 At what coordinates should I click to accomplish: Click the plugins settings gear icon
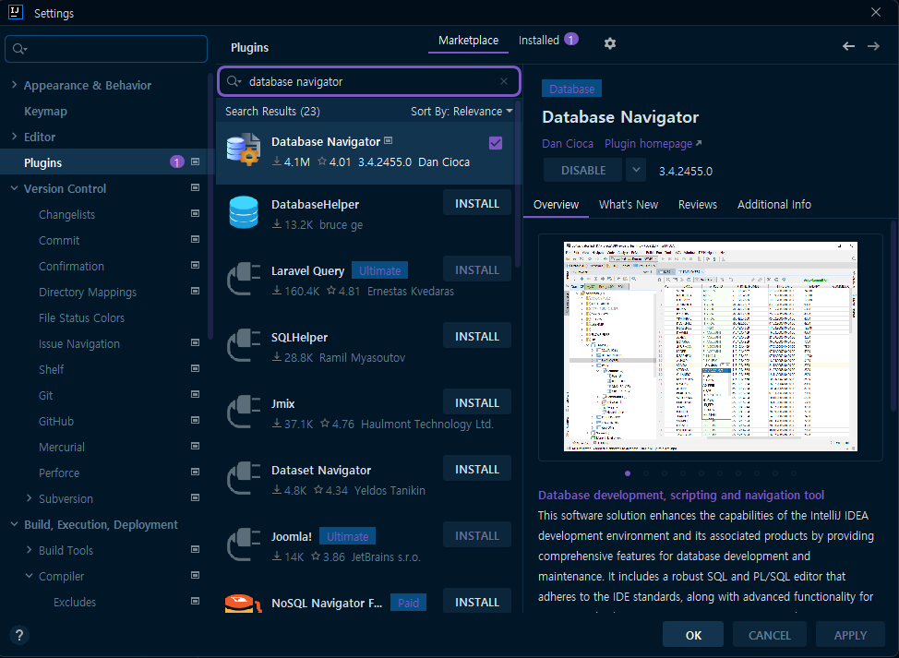610,43
